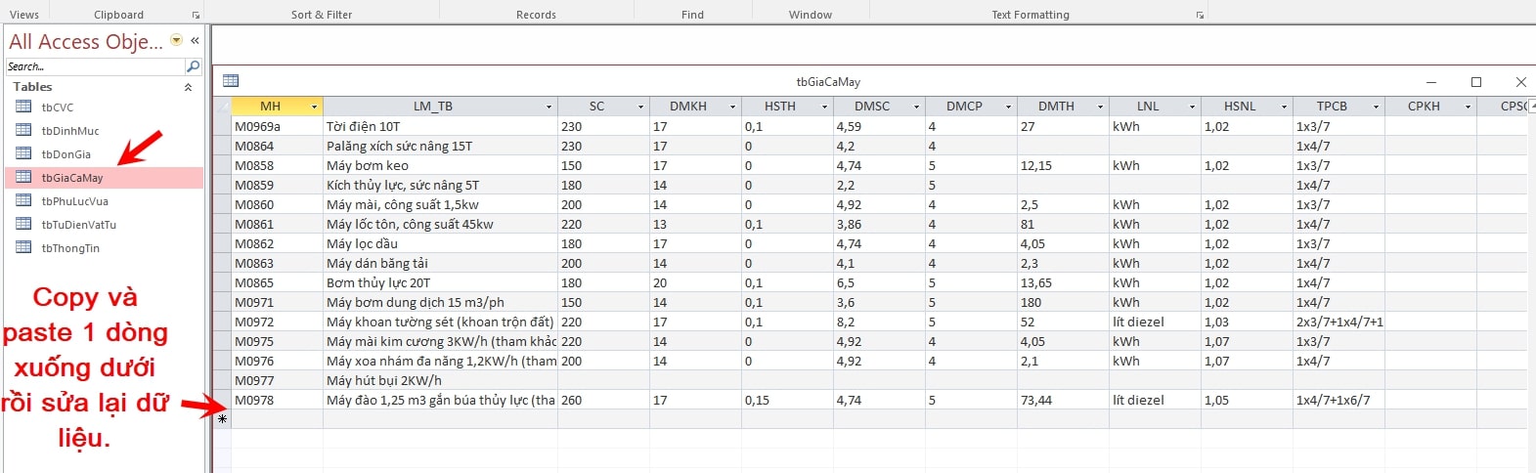Select the row with MH M0978
Viewport: 1536px width, 473px height.
click(x=222, y=400)
